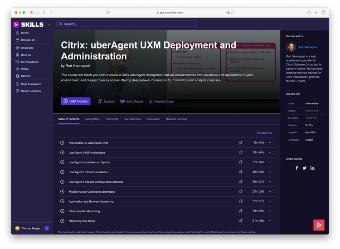Screen dimensions: 340x249
Task: Bookmark the Introduction to uberAgent UXM module
Action: (x=241, y=143)
